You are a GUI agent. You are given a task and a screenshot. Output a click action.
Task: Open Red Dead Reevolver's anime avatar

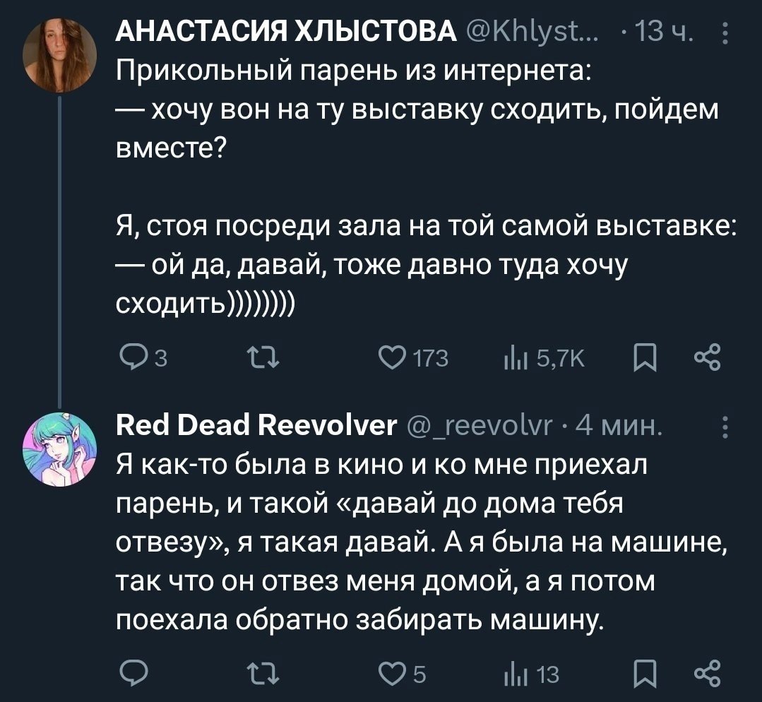coord(57,451)
